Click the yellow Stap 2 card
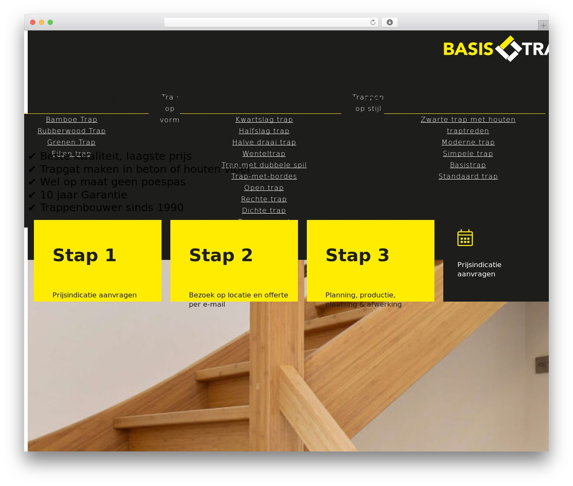The width and height of the screenshot is (573, 486). tap(234, 260)
